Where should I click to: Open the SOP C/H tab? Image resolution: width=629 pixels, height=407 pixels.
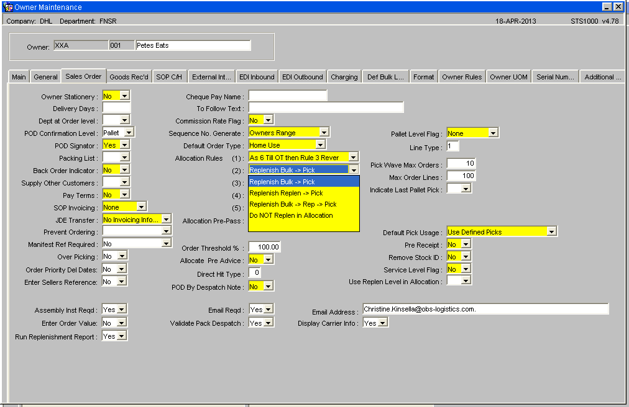169,77
